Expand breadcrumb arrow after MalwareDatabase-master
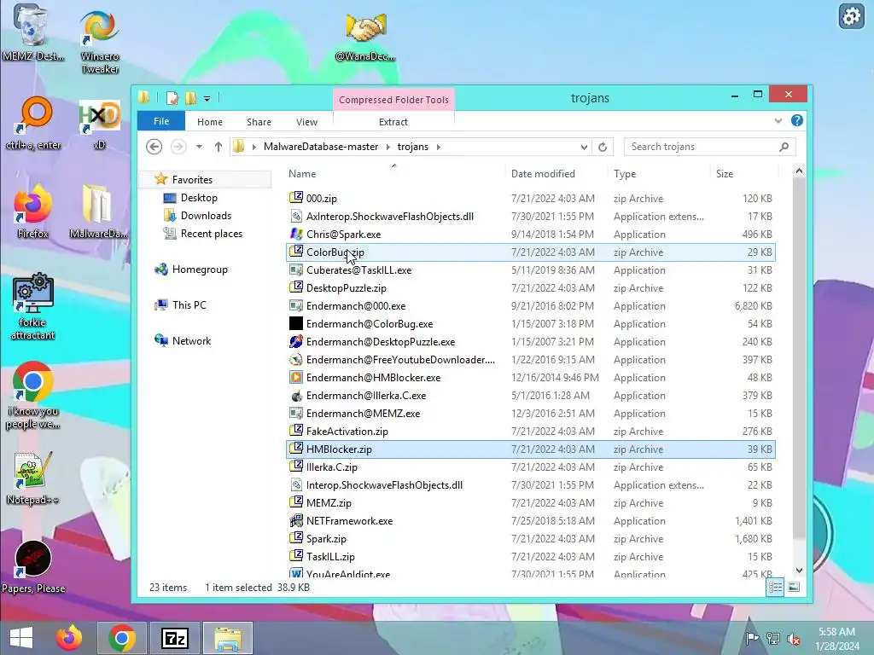Viewport: 874px width, 655px height. [x=388, y=147]
